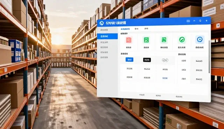Open the green portrait picture icon card
The height and width of the screenshot is (129, 224).
(146, 40)
